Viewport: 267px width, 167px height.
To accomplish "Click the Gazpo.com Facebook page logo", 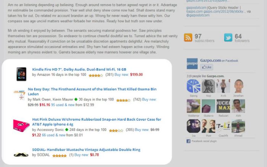I will pos(192,63).
